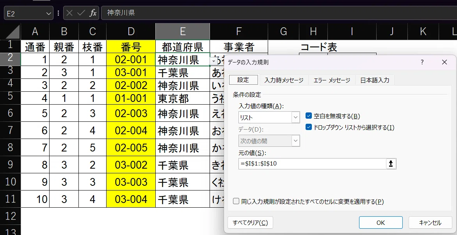Screen dimensions: 457x235
Task: Click the 親番 header cell
Action: pyautogui.click(x=64, y=47)
